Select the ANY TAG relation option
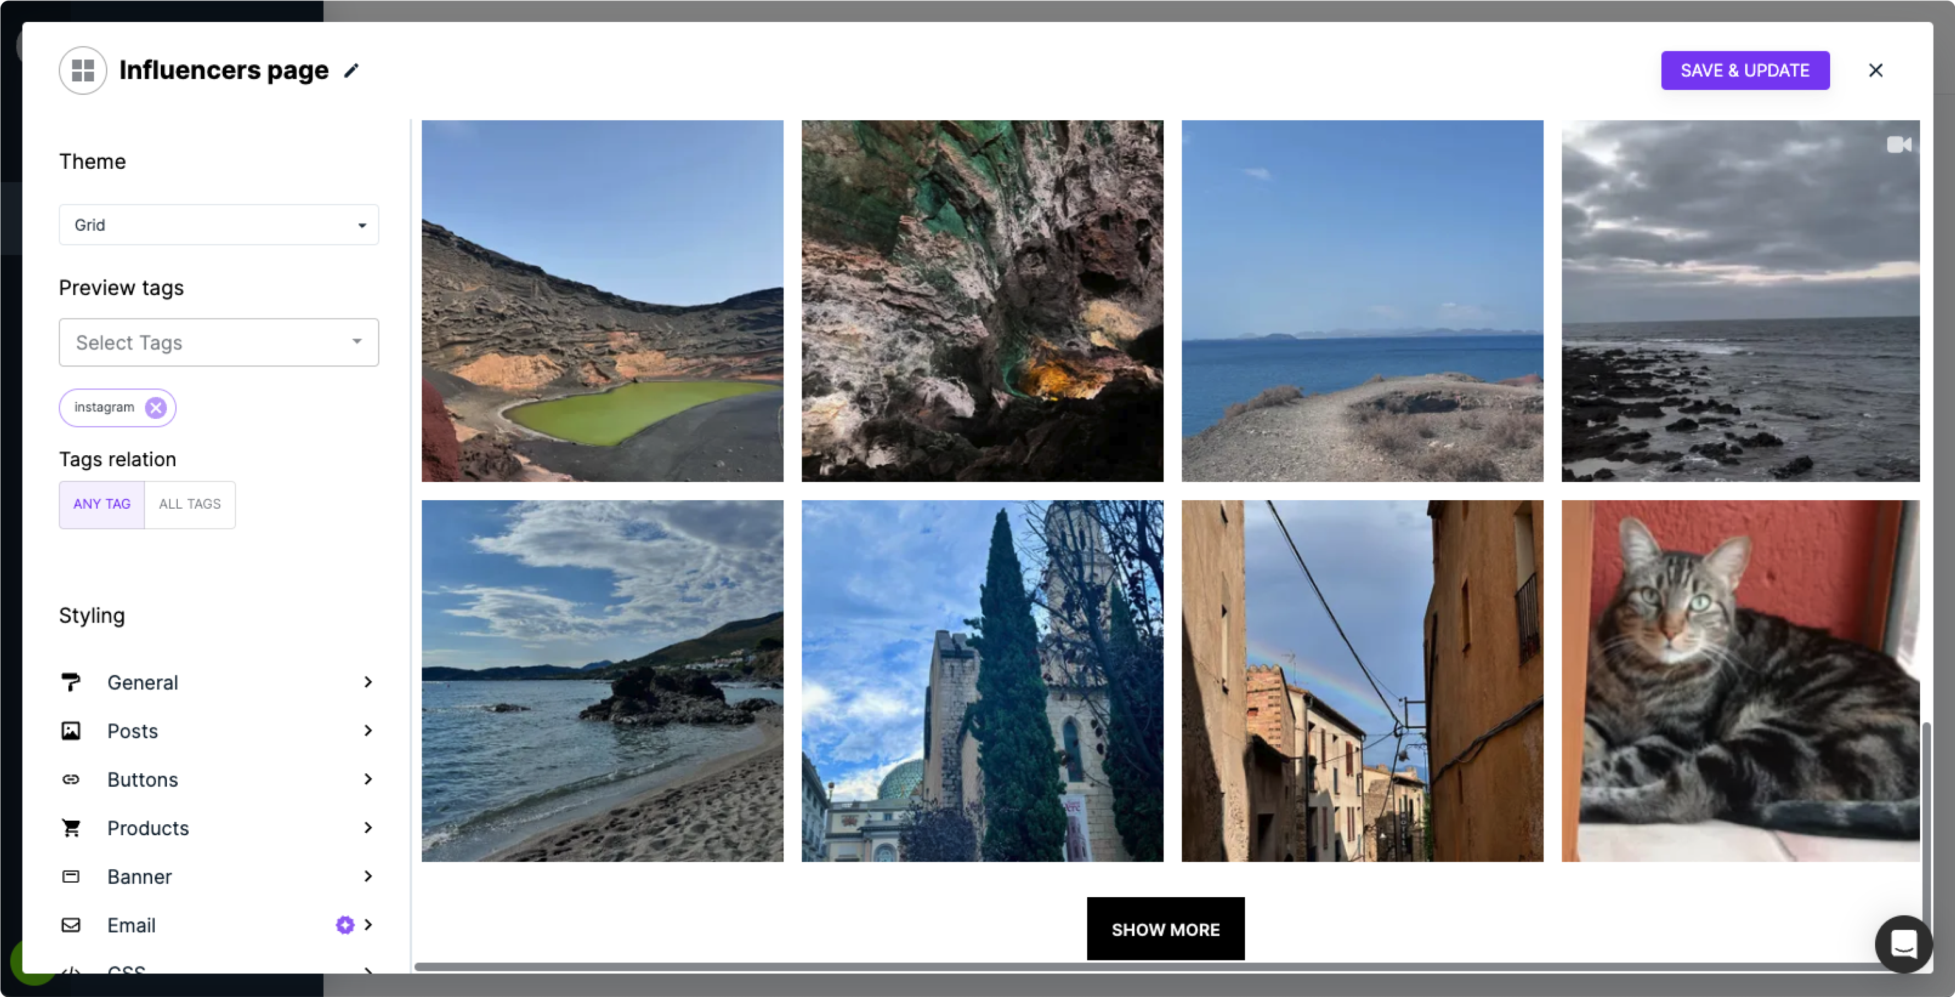Screen dimensions: 1955x997 coord(102,504)
